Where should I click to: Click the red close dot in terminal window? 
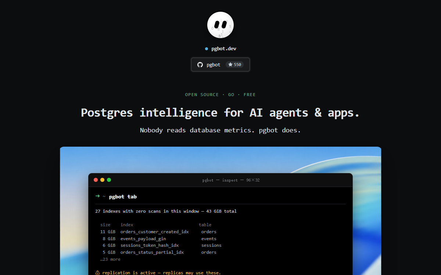[x=96, y=180]
